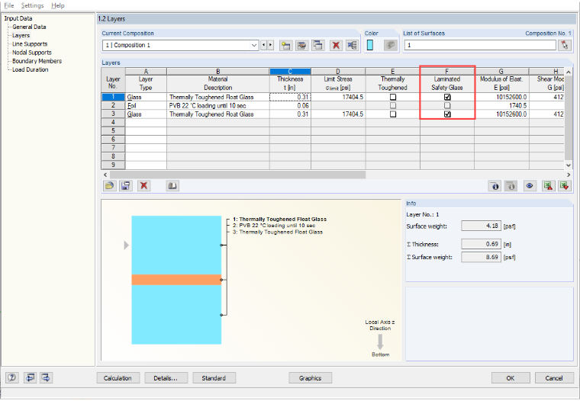The height and width of the screenshot is (401, 580).
Task: Uncheck Laminated Safety Glass for layer 1
Action: (x=447, y=98)
